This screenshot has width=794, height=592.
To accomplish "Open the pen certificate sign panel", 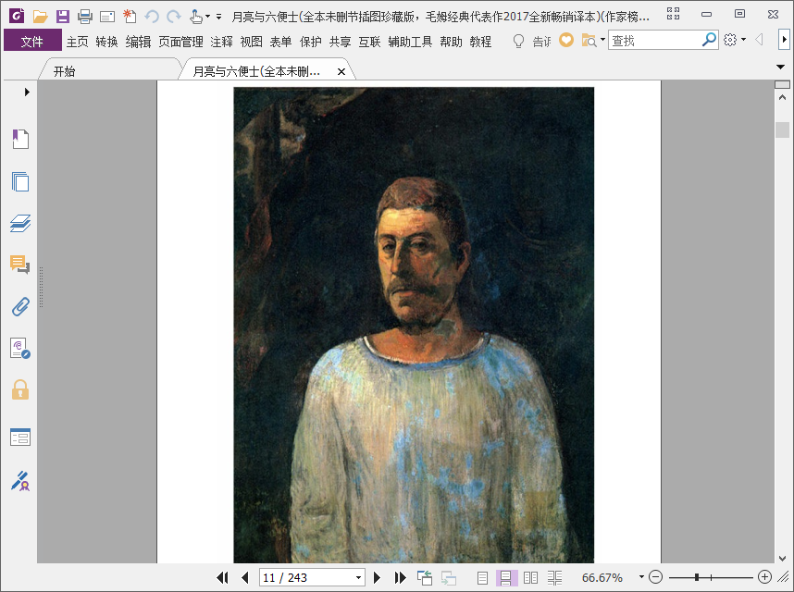I will (20, 481).
